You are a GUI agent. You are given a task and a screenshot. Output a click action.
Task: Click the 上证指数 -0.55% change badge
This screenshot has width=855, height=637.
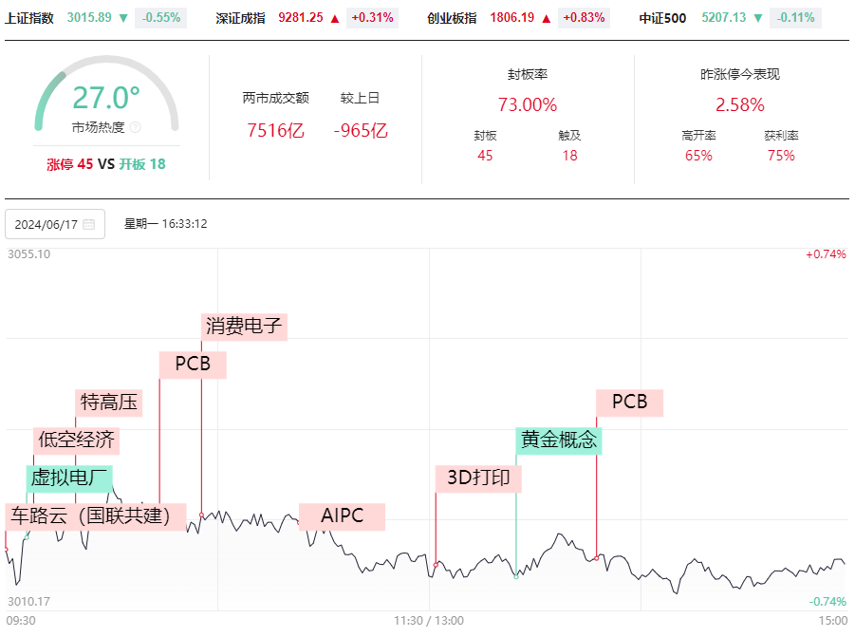pos(161,18)
